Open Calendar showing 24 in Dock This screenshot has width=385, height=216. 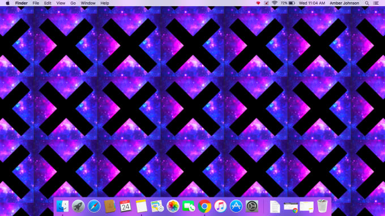(x=126, y=206)
